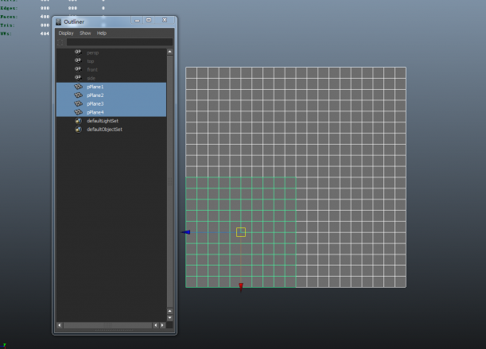This screenshot has width=486, height=349.
Task: Select pPlane2 in the Outliner list
Action: [x=111, y=95]
